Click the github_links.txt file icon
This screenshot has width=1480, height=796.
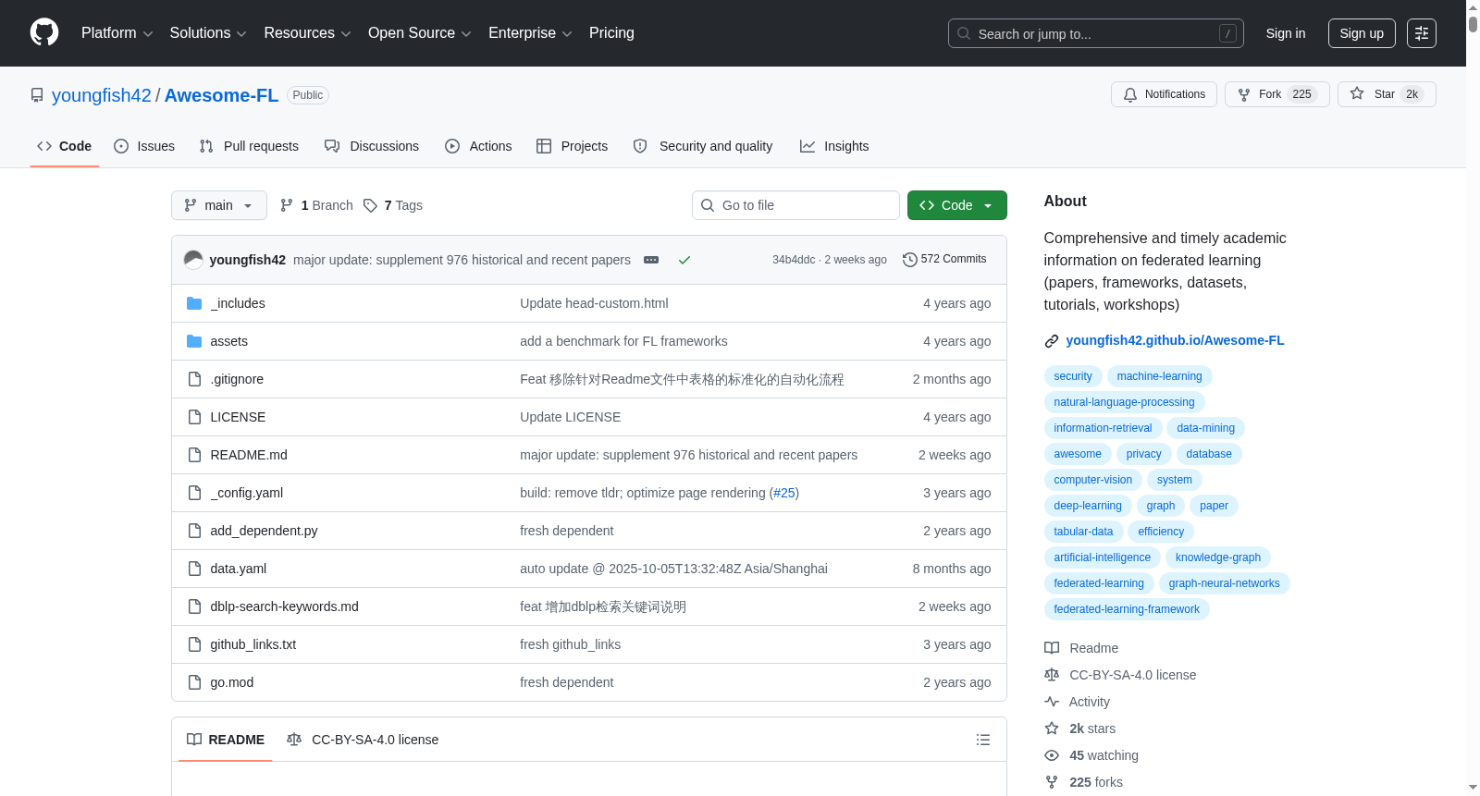[194, 644]
